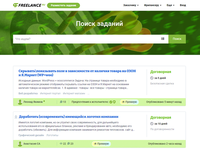The height and width of the screenshot is (151, 200).
Task: Select the Логотипы tag
Action: (52, 135)
